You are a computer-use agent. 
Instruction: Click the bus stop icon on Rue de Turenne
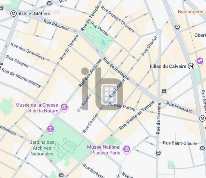tap(158, 153)
